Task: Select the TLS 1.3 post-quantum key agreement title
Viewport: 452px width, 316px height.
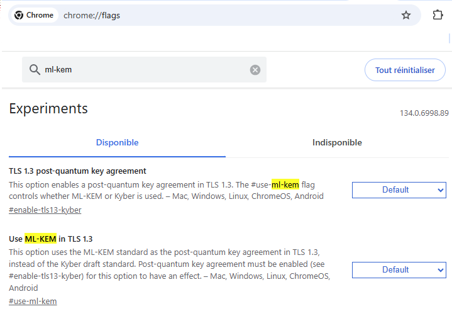Action: click(x=77, y=171)
